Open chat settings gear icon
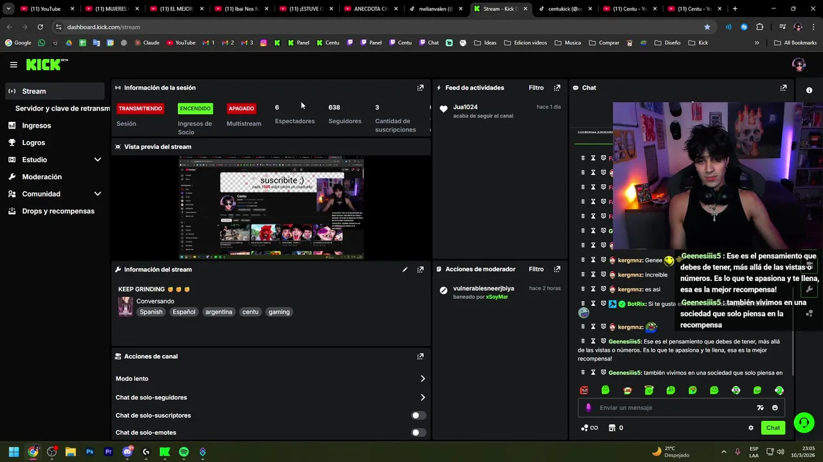823x462 pixels. (750, 428)
